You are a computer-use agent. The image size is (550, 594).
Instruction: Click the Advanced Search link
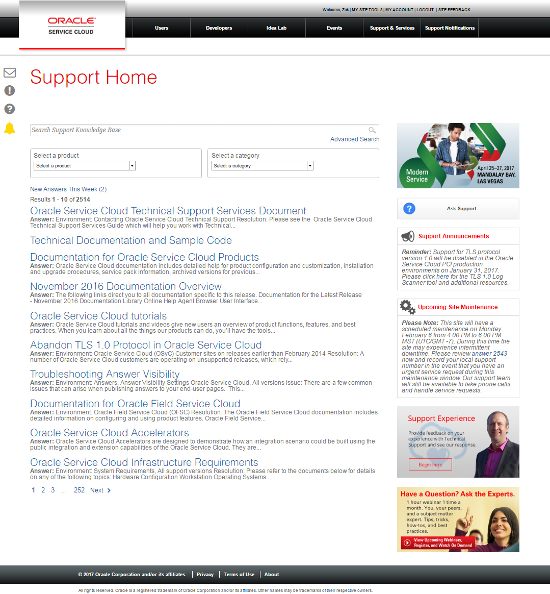(x=355, y=139)
